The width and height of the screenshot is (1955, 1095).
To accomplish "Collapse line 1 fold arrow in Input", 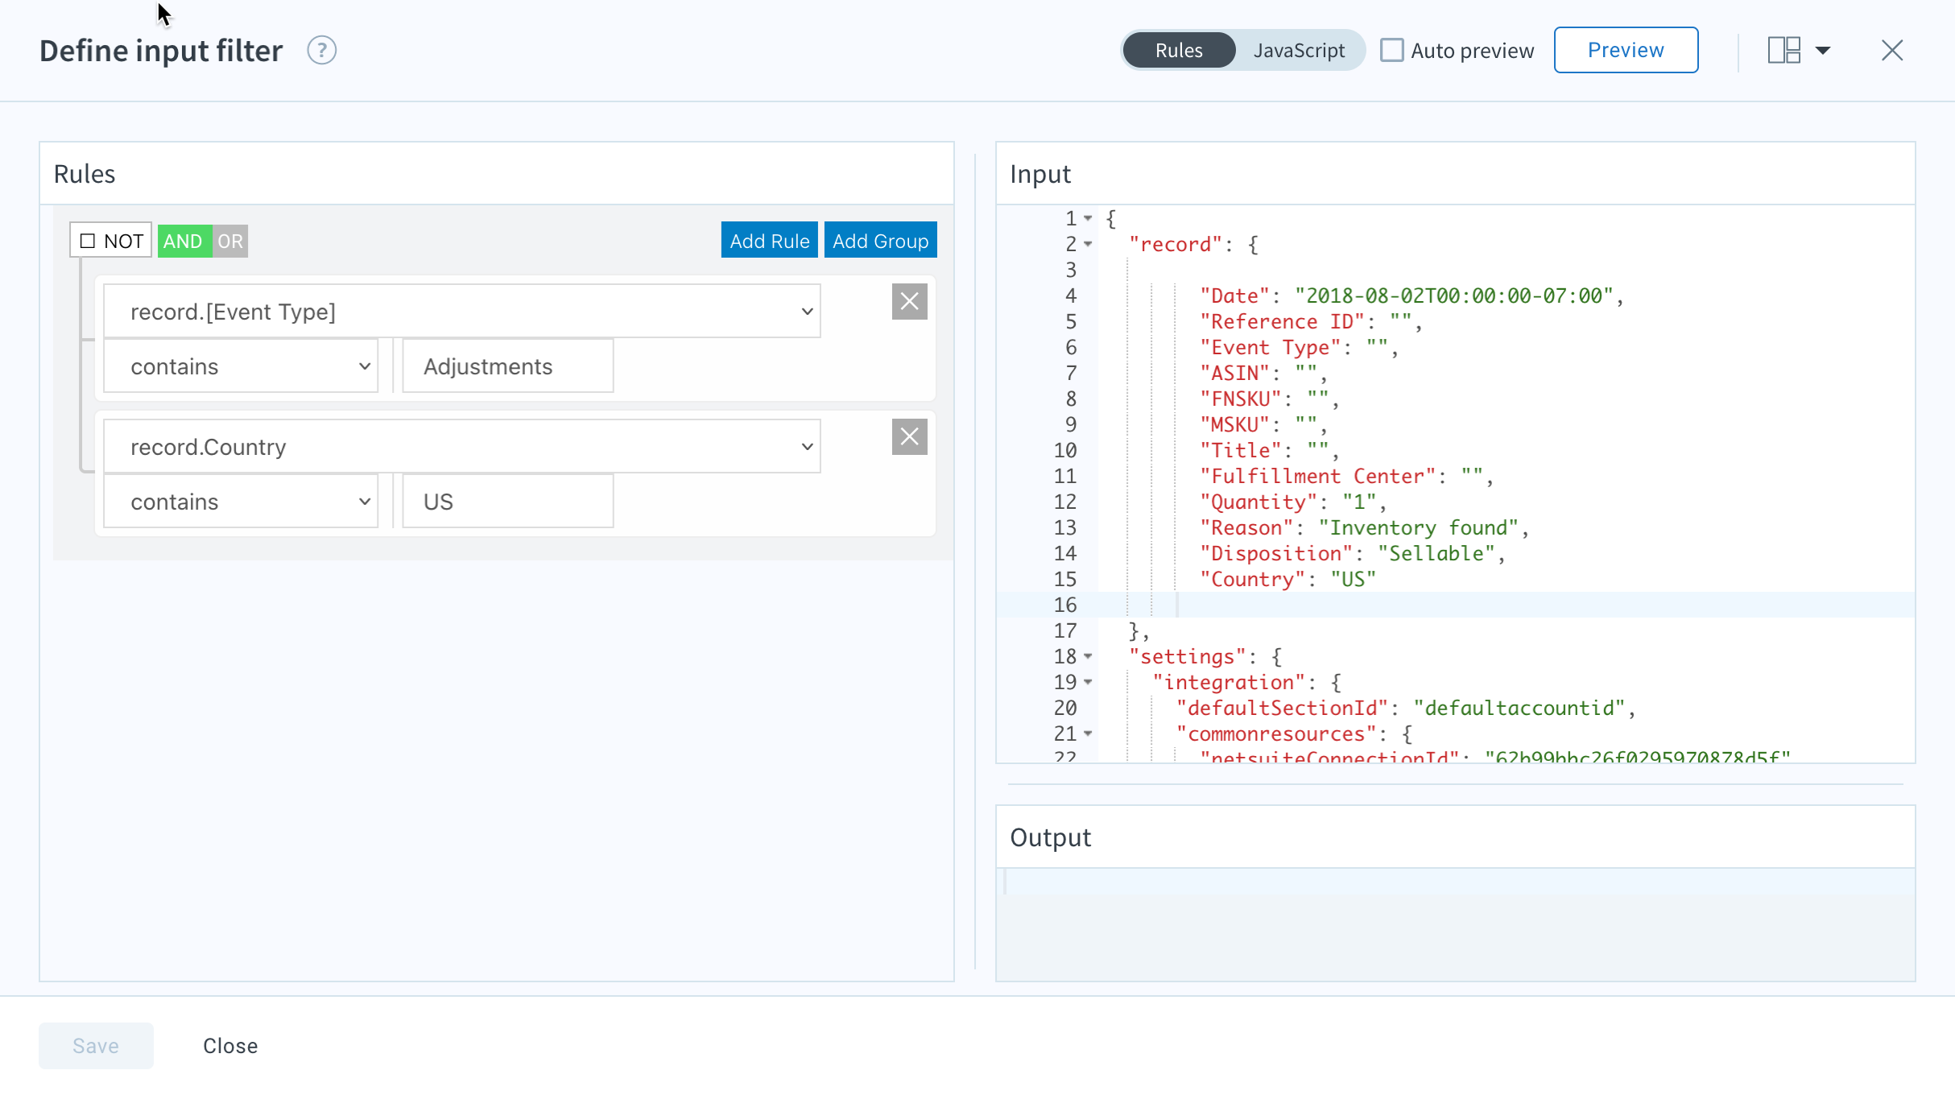I will pos(1088,218).
